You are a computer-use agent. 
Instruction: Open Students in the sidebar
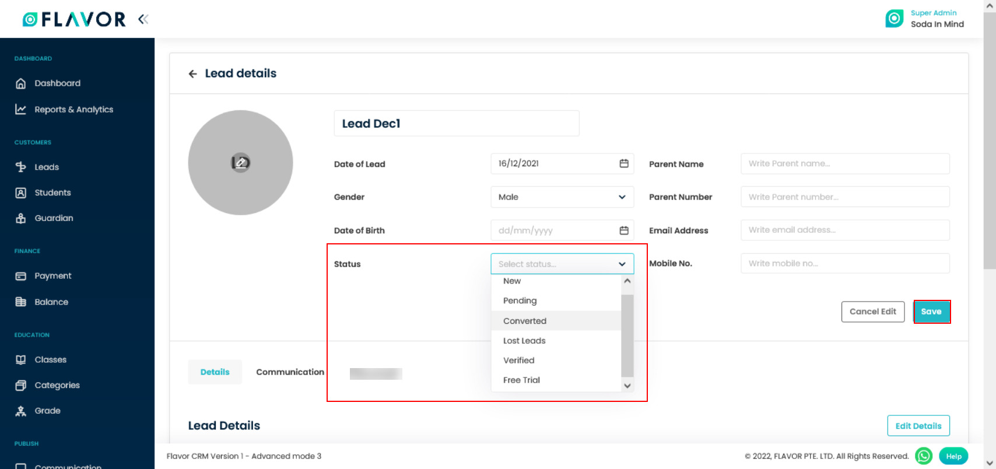(x=52, y=192)
